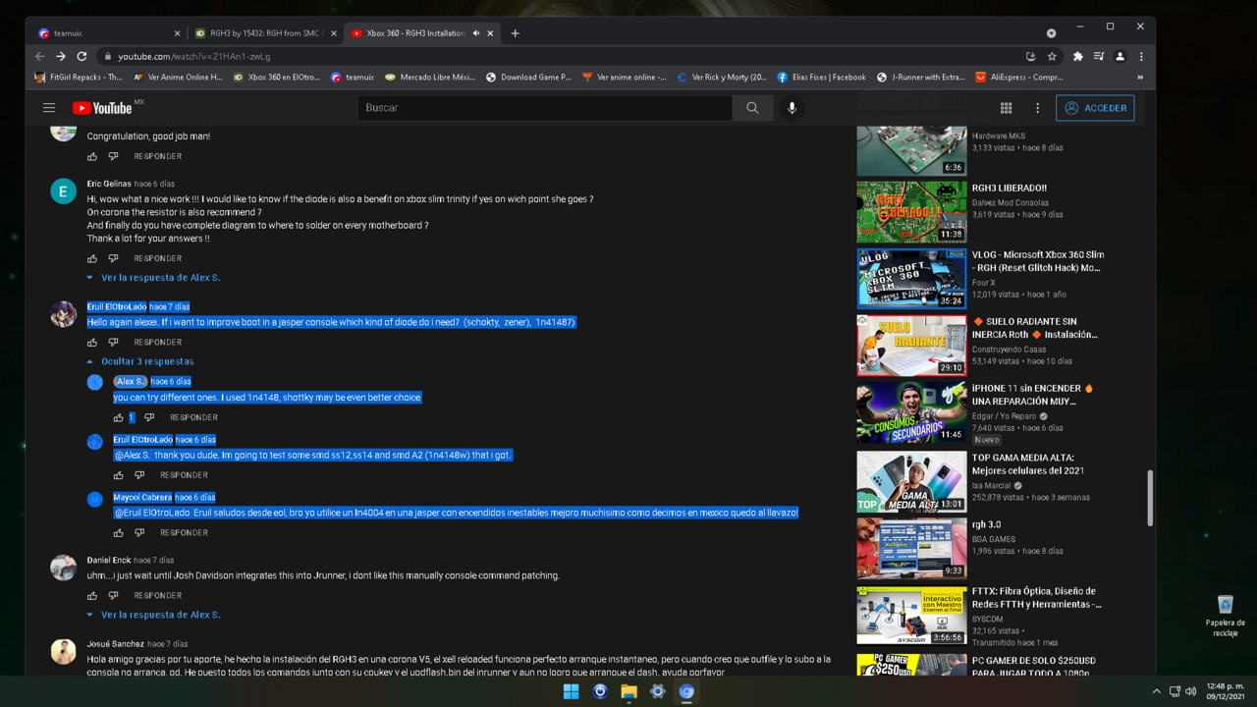
Task: Dislike Eruil ElOtroLado's jasper diode comment
Action: click(x=113, y=343)
